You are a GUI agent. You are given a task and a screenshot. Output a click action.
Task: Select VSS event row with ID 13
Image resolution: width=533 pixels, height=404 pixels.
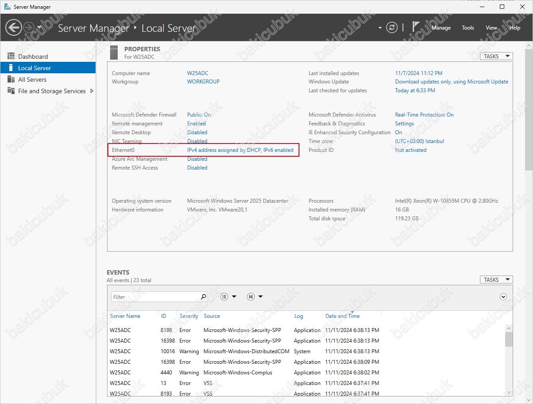tap(306, 383)
